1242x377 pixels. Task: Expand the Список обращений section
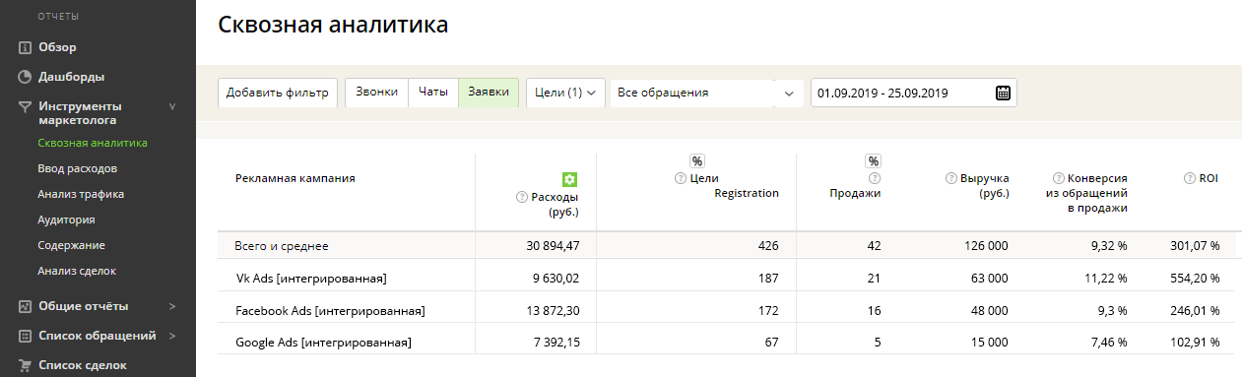172,336
